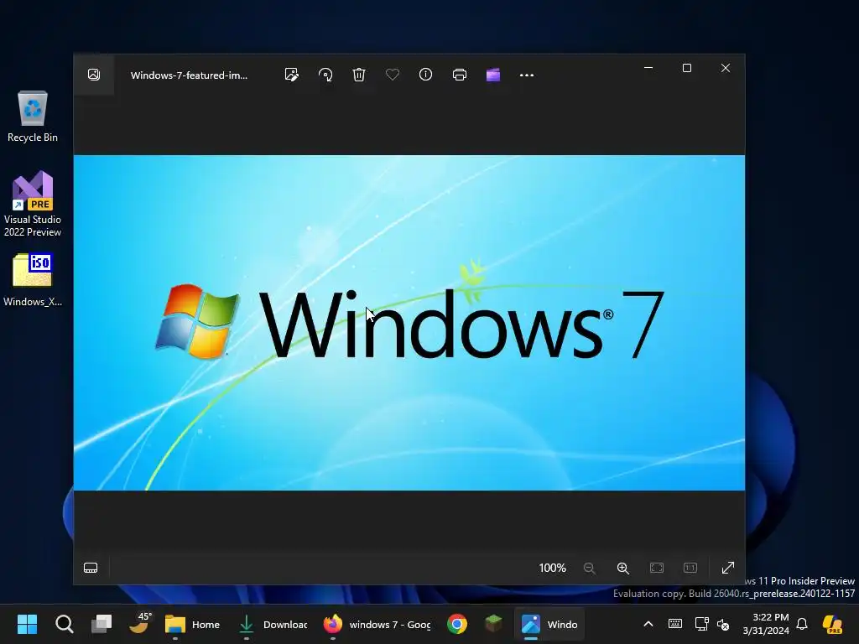Open the Minecraft block taskbar icon
Screen dimensions: 859x644
[493, 623]
